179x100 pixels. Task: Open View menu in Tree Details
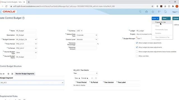77,78
